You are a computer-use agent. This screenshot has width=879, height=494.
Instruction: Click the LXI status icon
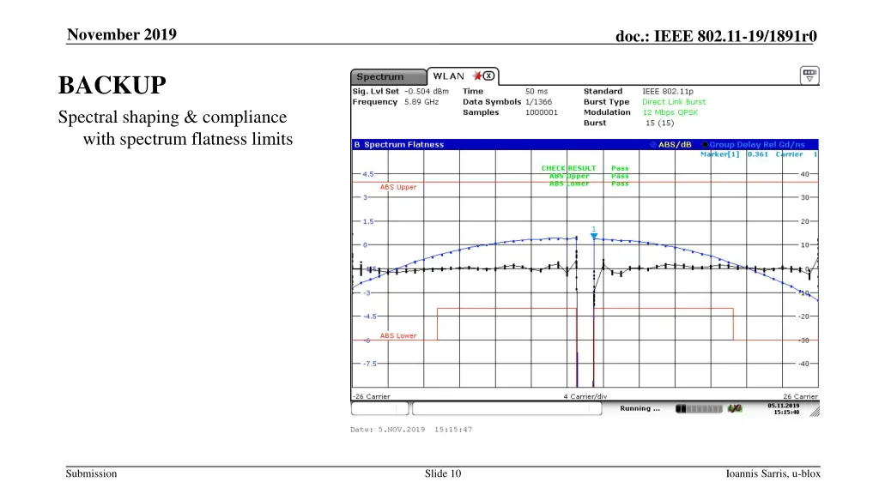click(x=735, y=408)
